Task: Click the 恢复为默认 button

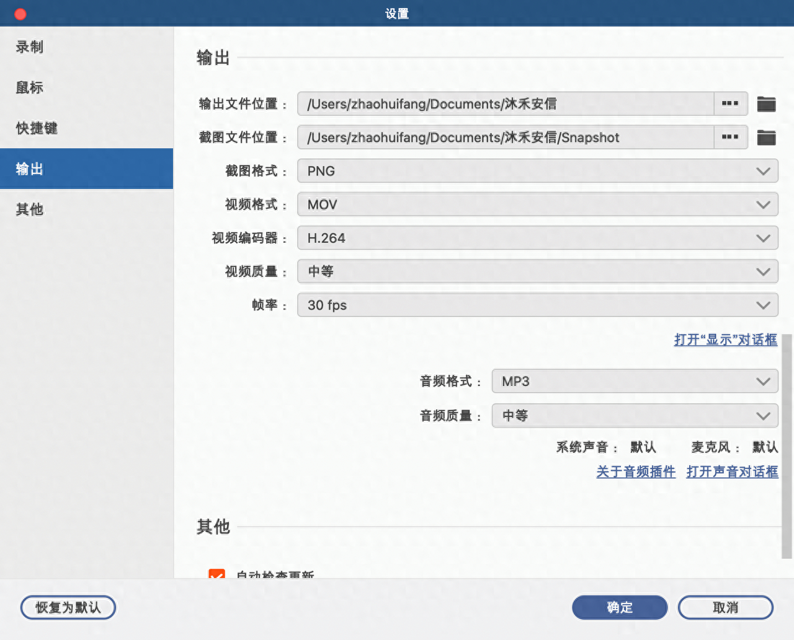Action: (68, 607)
